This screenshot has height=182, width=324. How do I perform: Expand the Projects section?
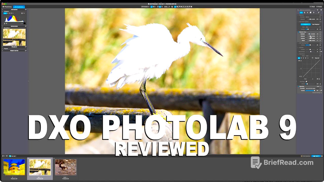(x=3, y=49)
